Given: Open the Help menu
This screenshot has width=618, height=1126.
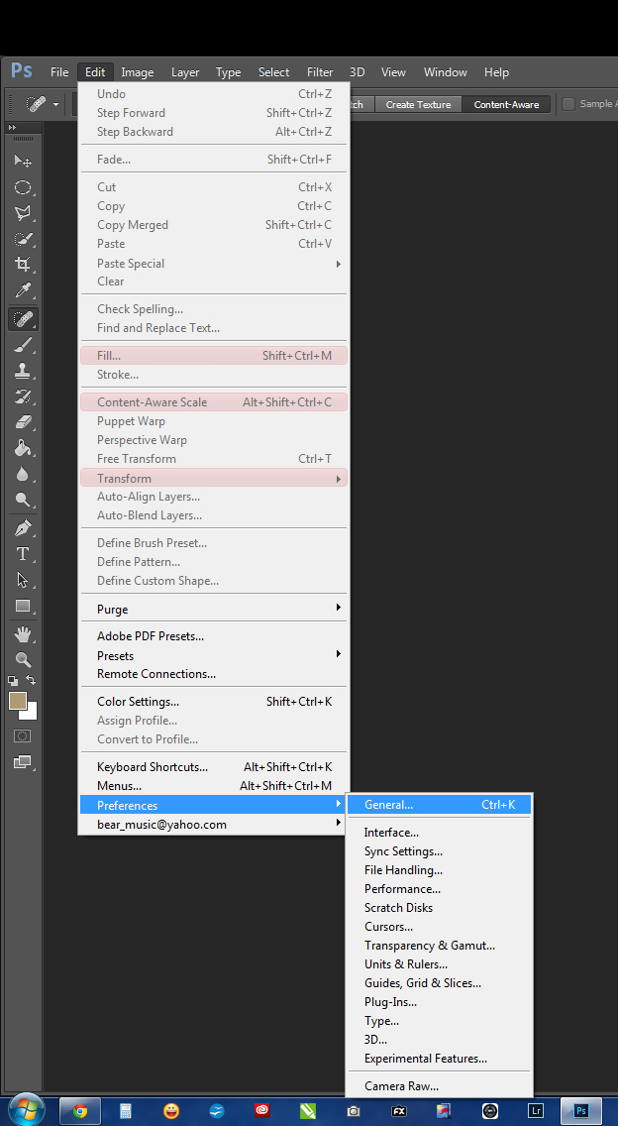Looking at the screenshot, I should pos(497,71).
